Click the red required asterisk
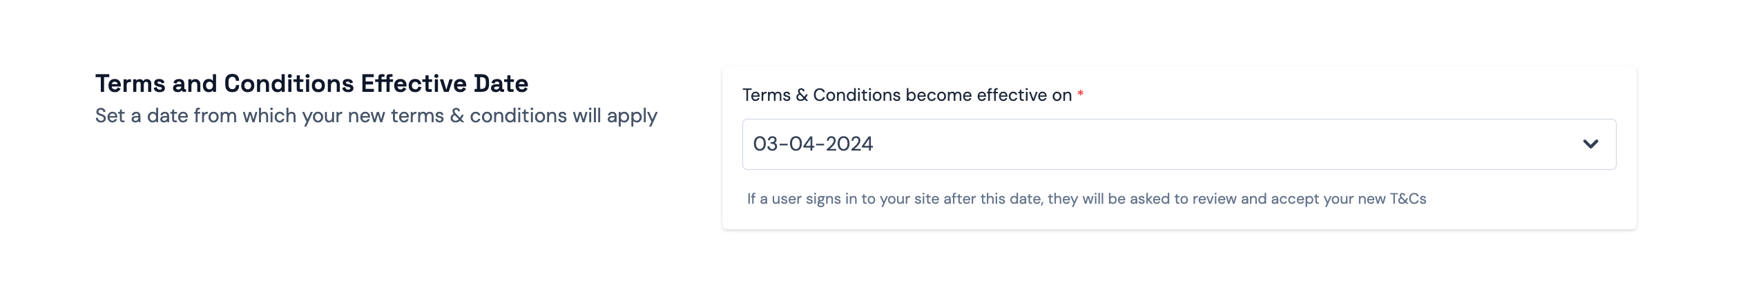Screen dimensions: 1763x288 click(1081, 95)
